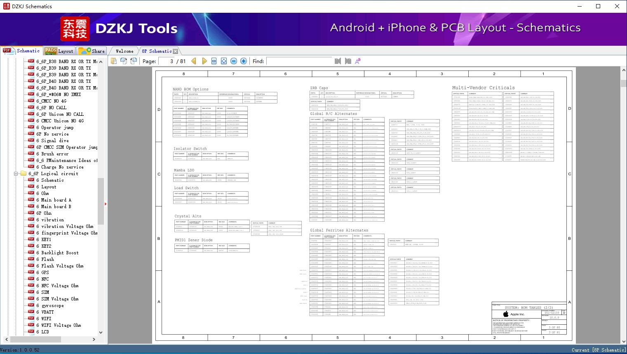Click the Find text box
The image size is (627, 354).
click(x=299, y=61)
